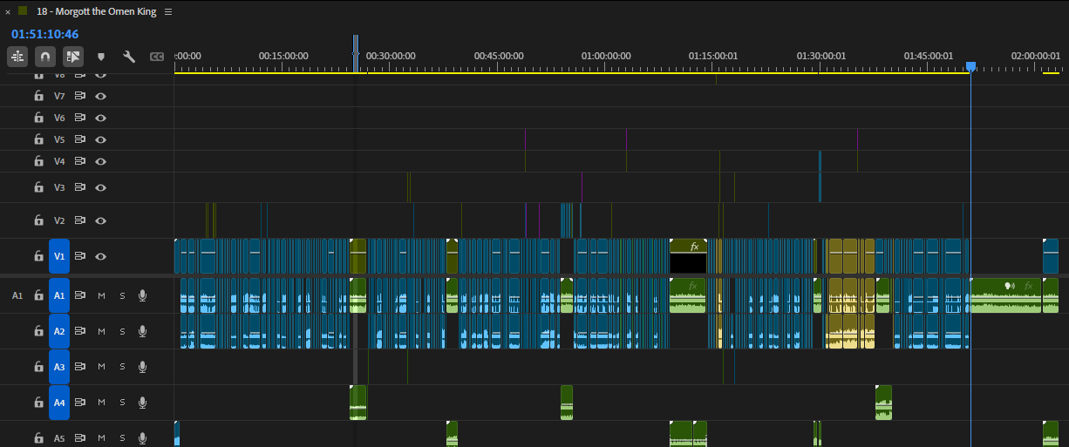Solo audio track A3
Image resolution: width=1069 pixels, height=447 pixels.
[x=122, y=367]
